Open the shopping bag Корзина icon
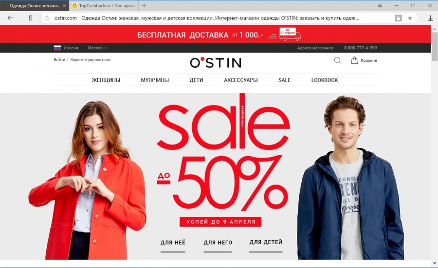Screen dimensions: 438x268 click(x=354, y=60)
